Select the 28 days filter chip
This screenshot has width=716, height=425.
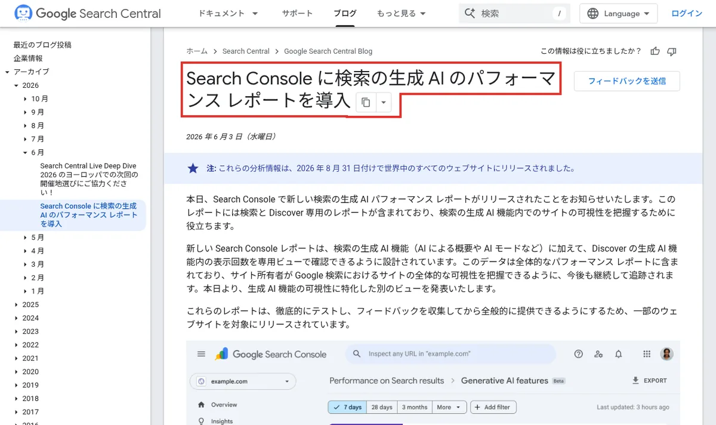coord(381,407)
